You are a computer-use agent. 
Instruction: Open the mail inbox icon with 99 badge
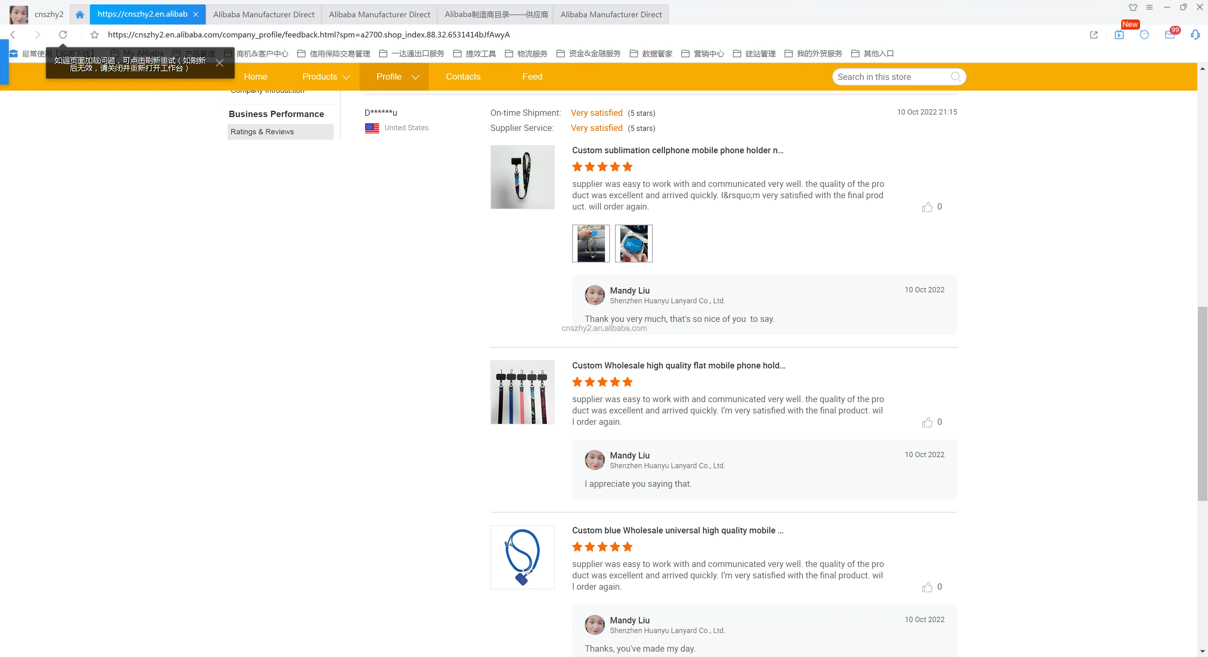coord(1170,35)
